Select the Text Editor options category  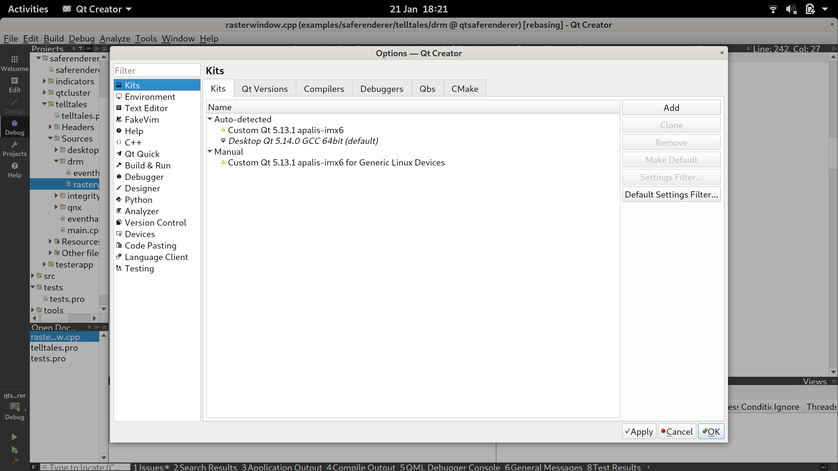tap(157, 108)
